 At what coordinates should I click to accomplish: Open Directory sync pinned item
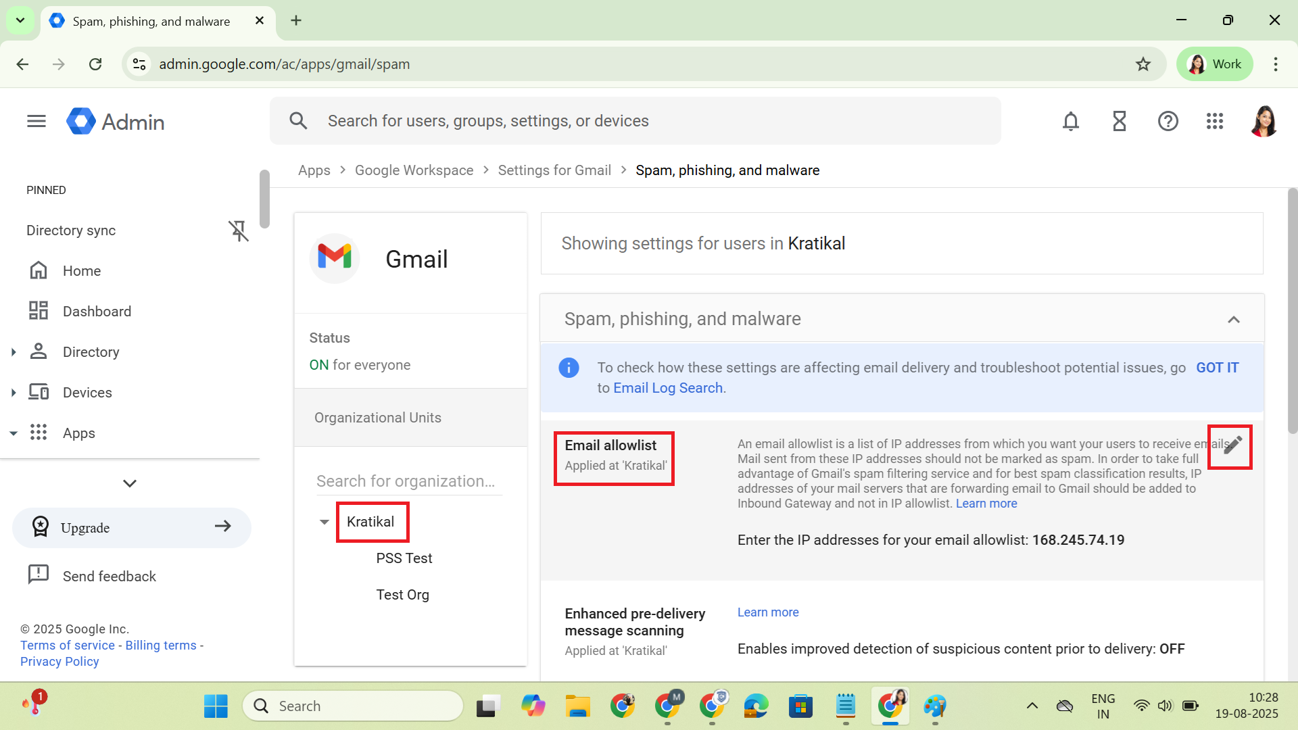pyautogui.click(x=71, y=230)
